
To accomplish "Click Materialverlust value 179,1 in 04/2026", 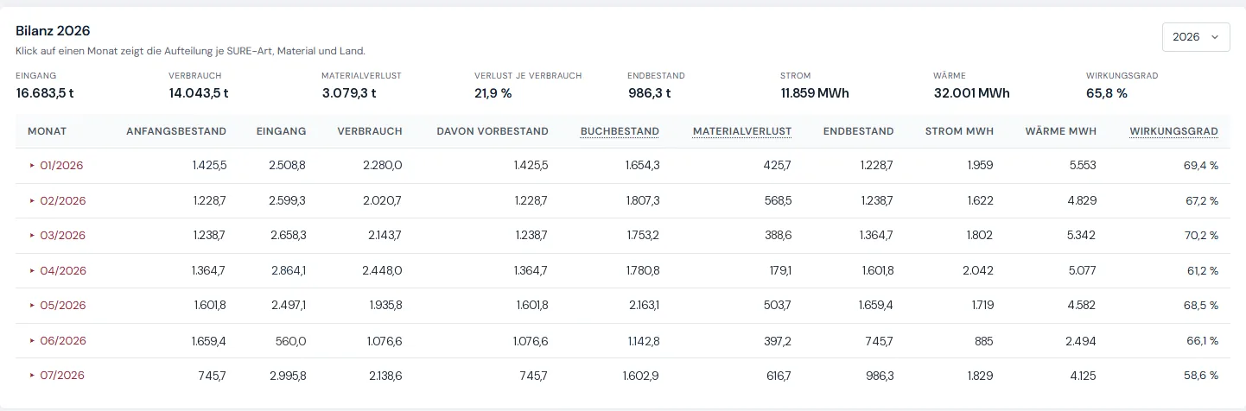I will (x=779, y=270).
